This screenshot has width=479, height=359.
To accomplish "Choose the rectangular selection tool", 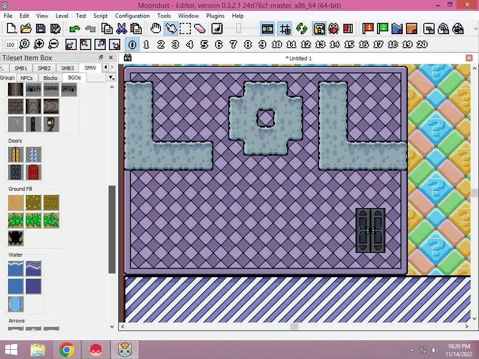I will click(185, 29).
